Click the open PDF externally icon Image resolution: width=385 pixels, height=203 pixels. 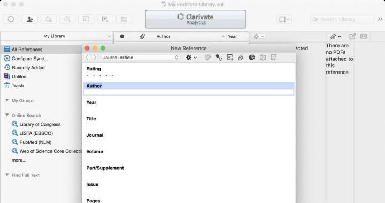(352, 36)
